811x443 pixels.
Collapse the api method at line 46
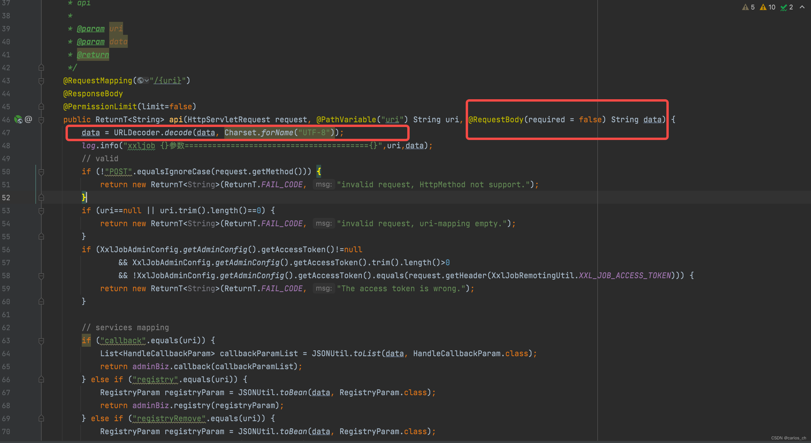[41, 120]
